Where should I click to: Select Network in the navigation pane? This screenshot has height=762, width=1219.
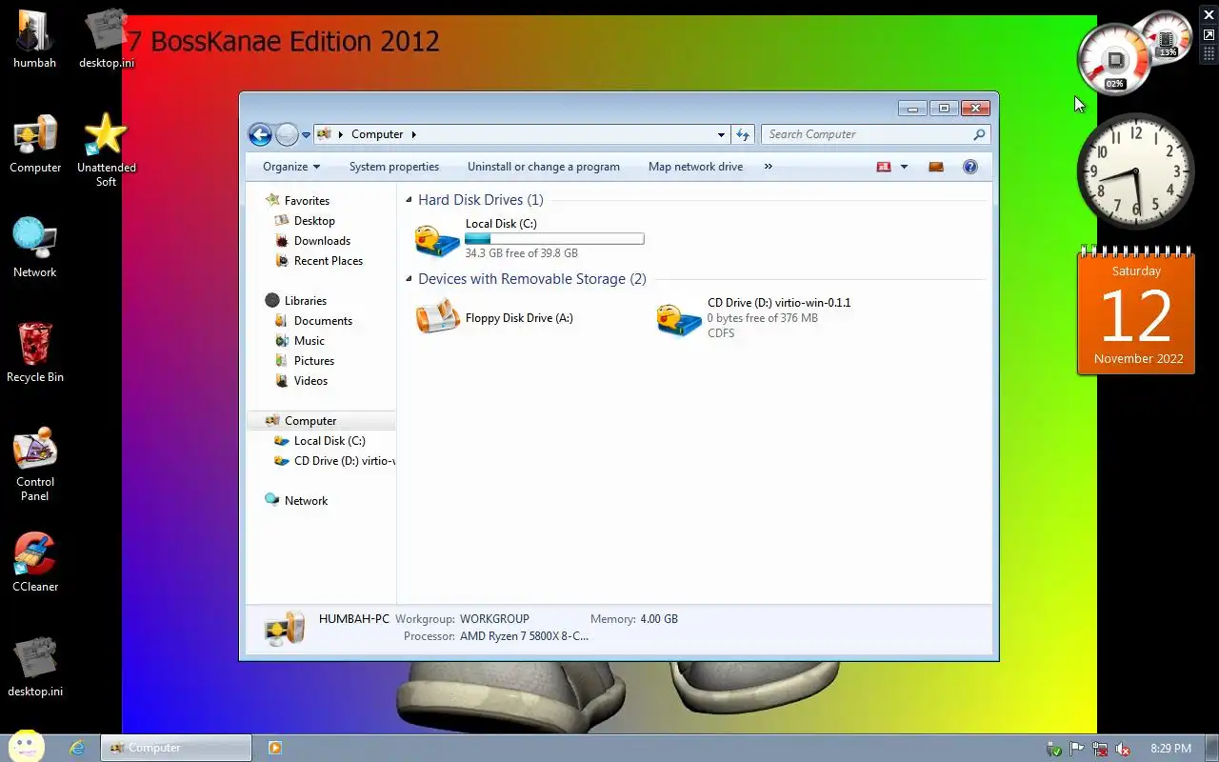pyautogui.click(x=306, y=501)
